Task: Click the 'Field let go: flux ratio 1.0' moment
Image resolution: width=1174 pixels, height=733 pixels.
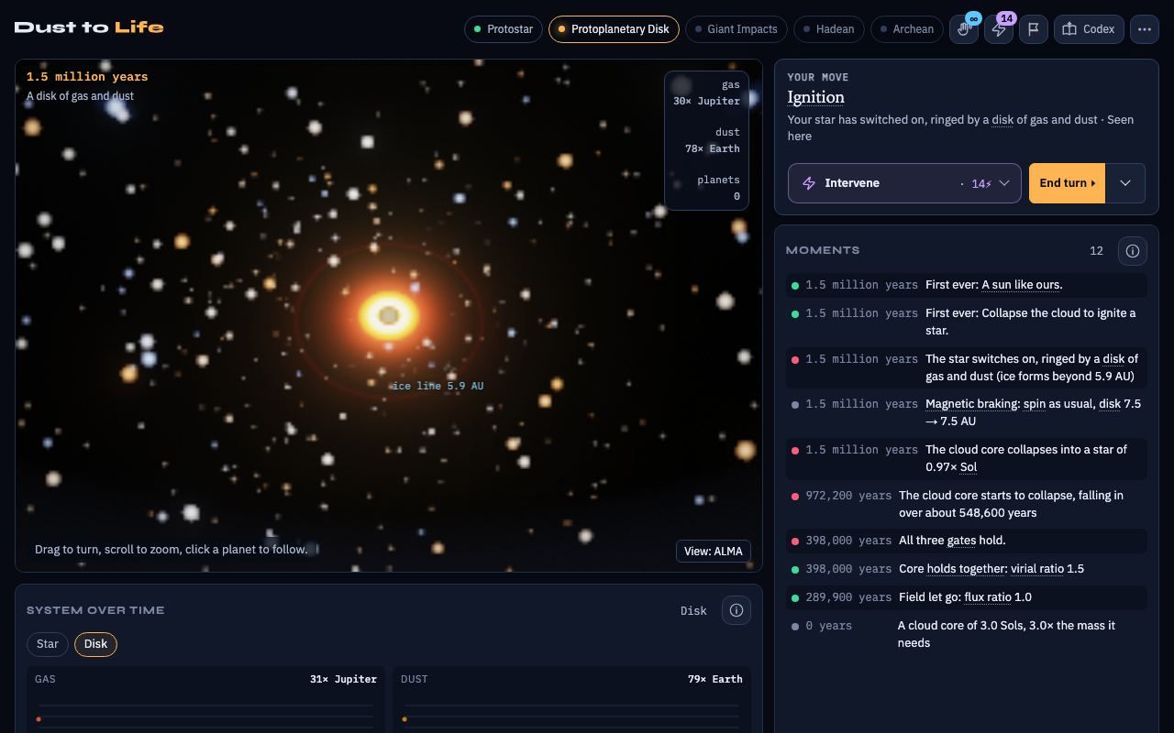Action: click(967, 597)
